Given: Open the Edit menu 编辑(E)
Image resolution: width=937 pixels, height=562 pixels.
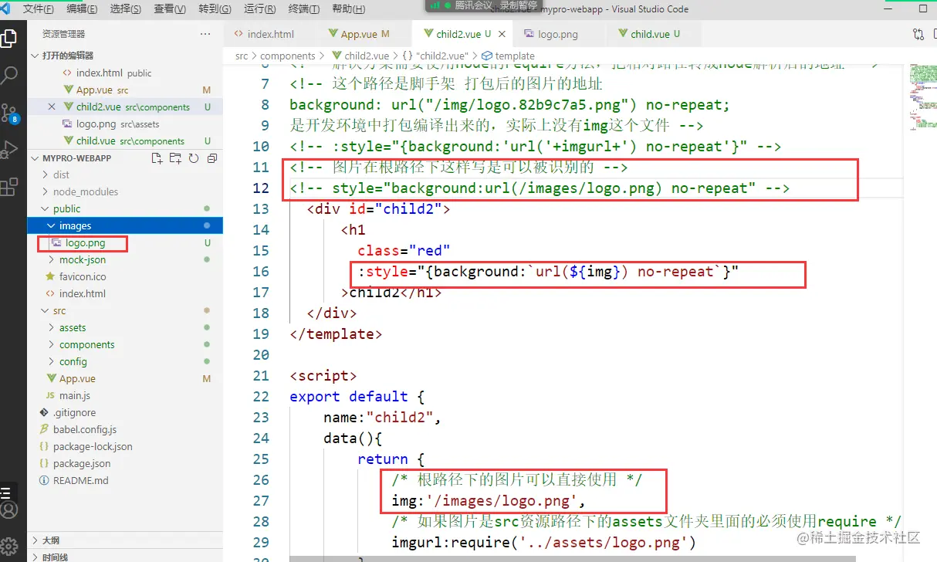Looking at the screenshot, I should click(x=82, y=9).
